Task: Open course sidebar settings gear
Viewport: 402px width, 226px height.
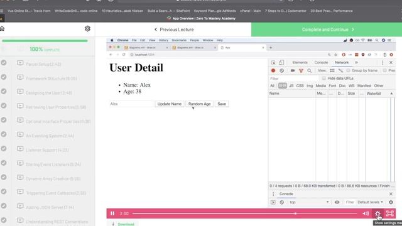Action: pyautogui.click(x=87, y=28)
